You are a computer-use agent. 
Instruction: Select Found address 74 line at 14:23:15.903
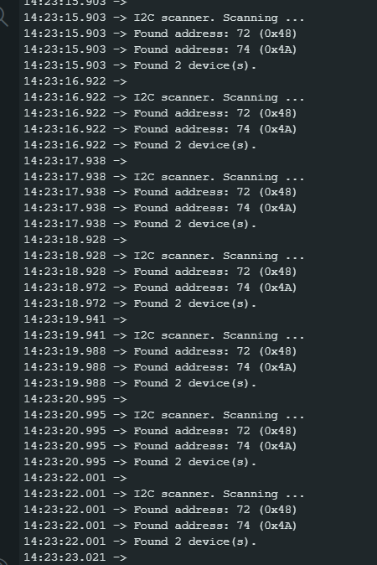click(160, 49)
